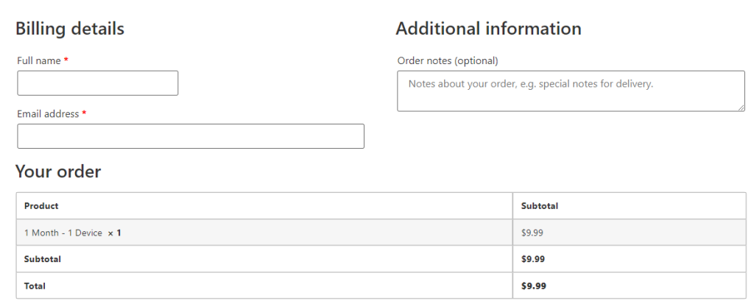Image resolution: width=754 pixels, height=307 pixels.
Task: Click the Your order heading
Action: (58, 172)
